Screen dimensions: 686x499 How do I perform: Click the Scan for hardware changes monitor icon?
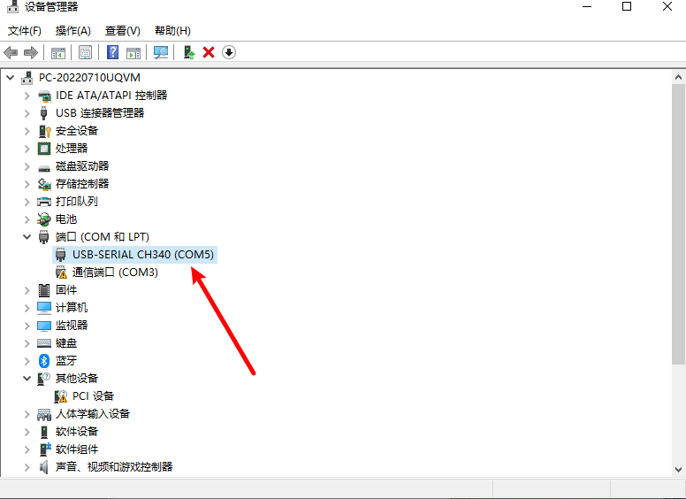click(161, 52)
